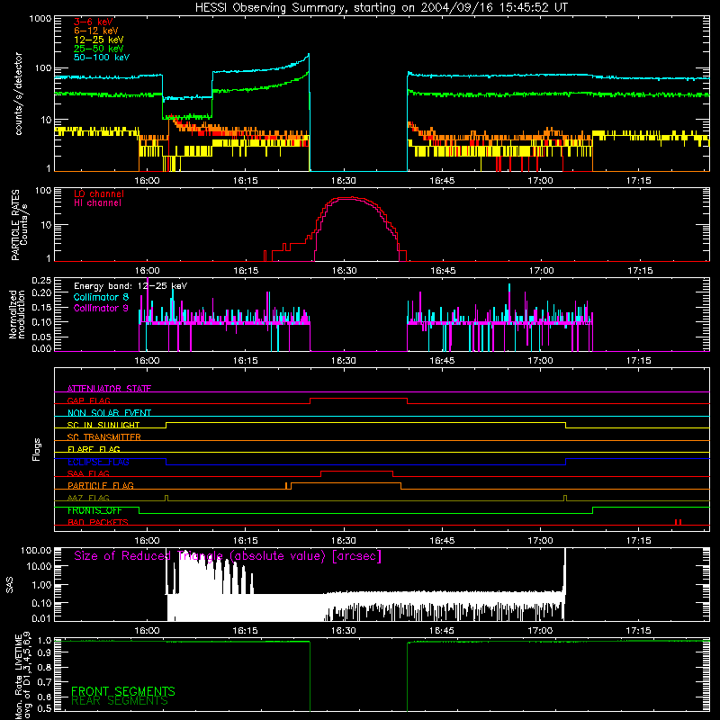Click the 'NON_SOLAR_EVENT' flag label
Viewport: 720px width, 720px height.
pos(109,413)
